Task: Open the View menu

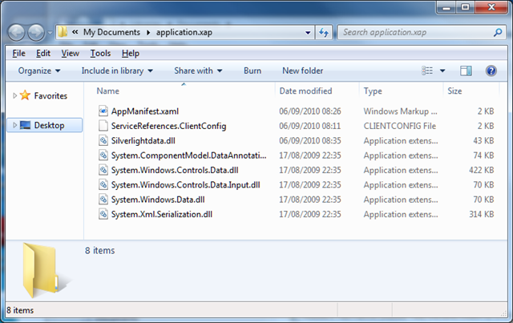Action: (71, 54)
